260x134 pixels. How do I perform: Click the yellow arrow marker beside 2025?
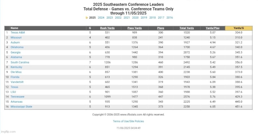click(87, 18)
